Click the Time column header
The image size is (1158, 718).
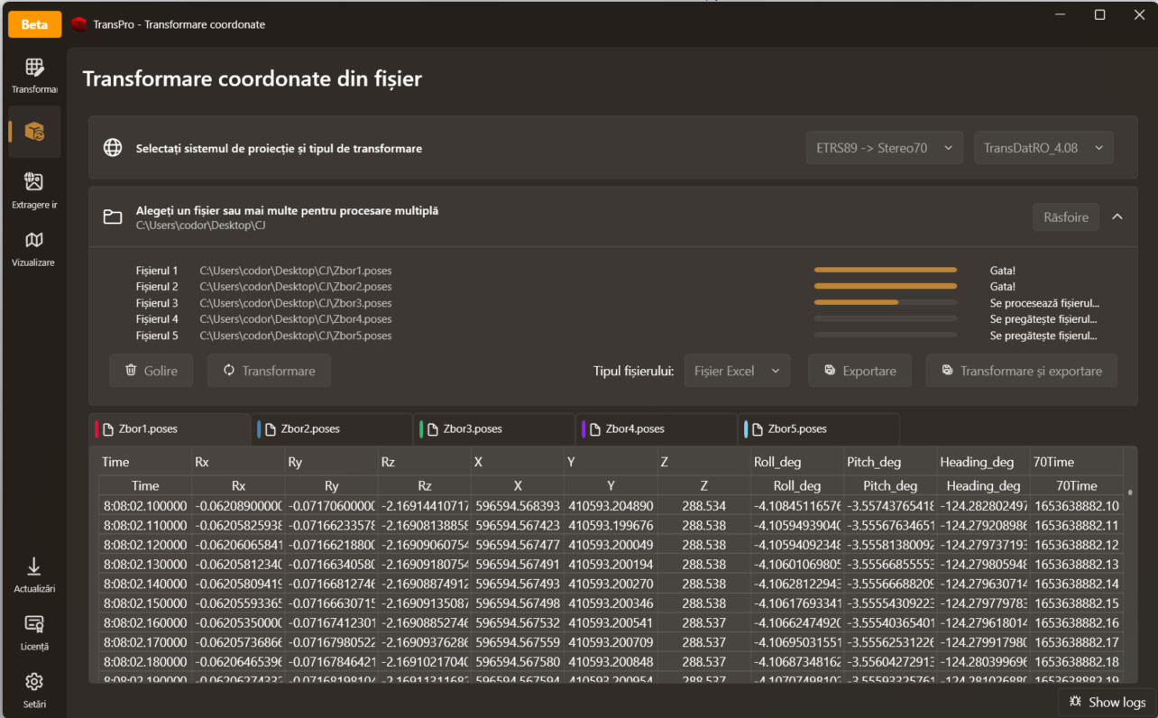point(144,462)
